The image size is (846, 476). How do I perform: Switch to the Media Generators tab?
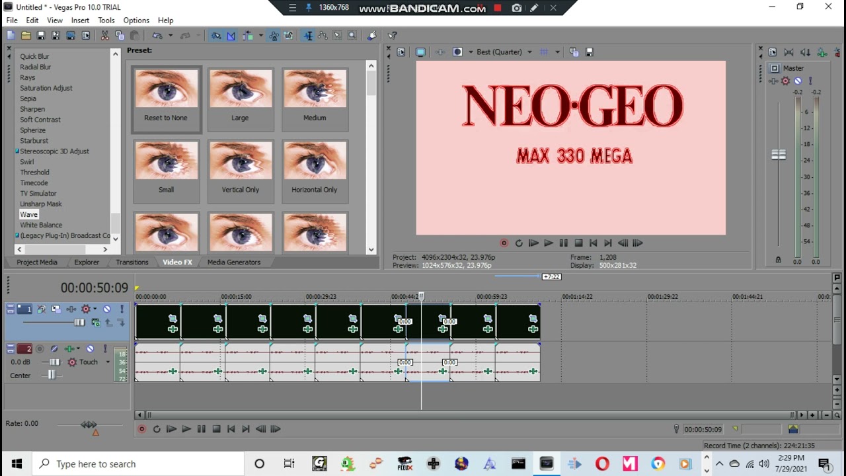pos(234,262)
